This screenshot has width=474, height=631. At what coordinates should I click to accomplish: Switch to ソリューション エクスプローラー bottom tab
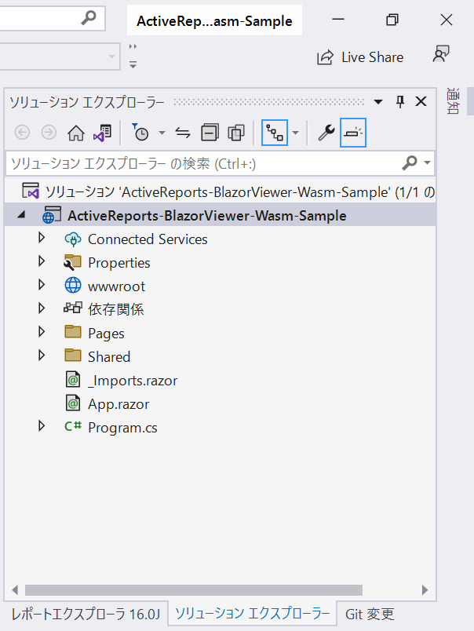tap(252, 613)
